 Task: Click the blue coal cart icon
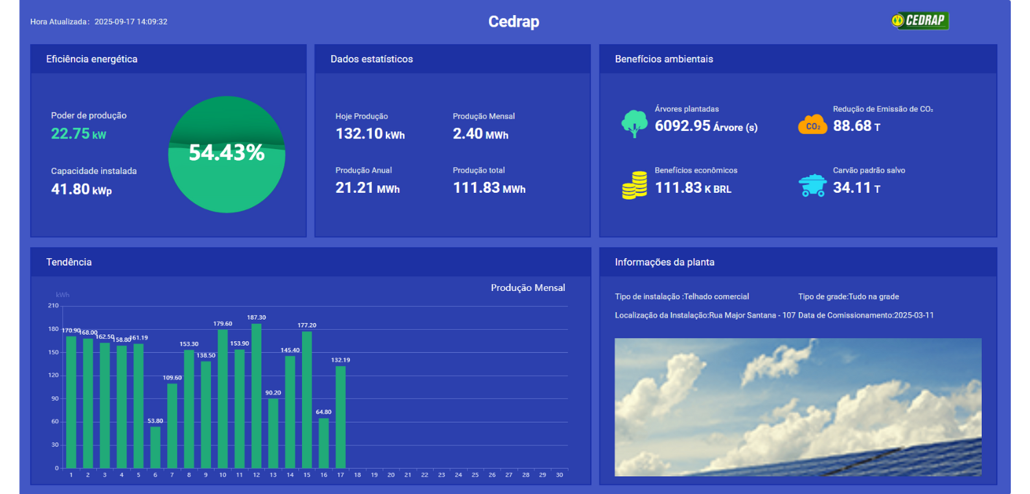pos(812,185)
